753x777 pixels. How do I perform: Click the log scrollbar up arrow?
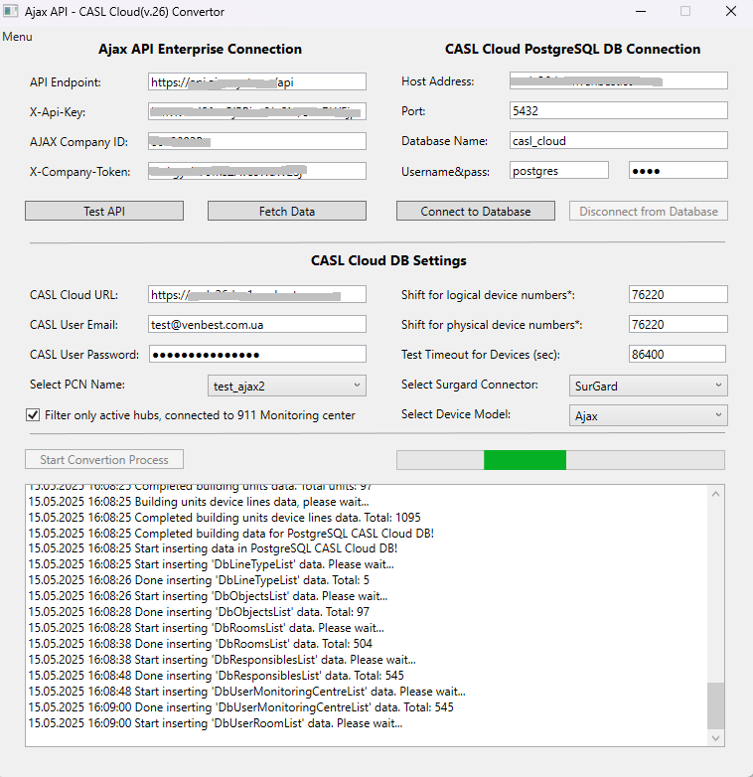coord(716,494)
